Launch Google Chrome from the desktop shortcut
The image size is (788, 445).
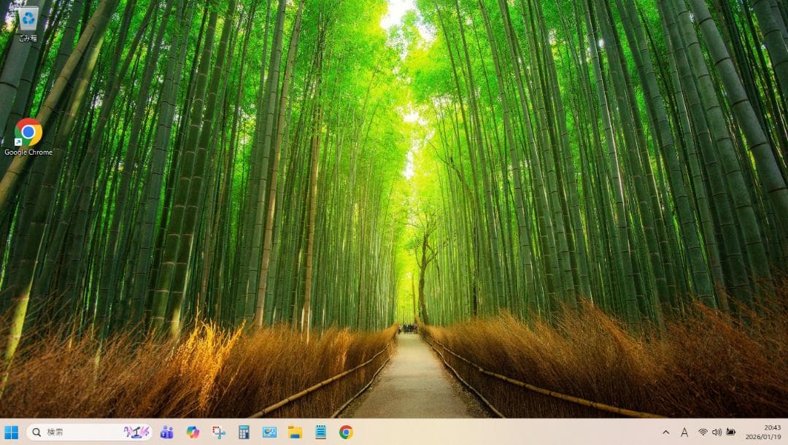coord(27,131)
